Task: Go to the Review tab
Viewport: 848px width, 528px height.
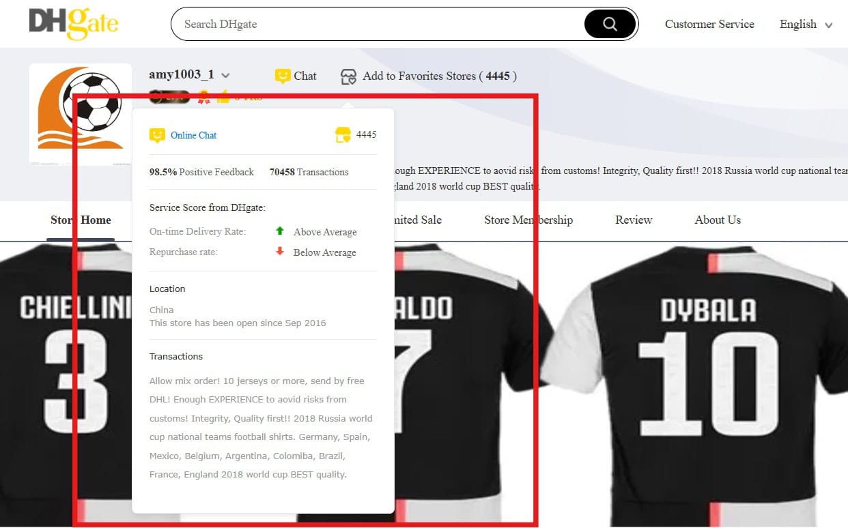Action: click(x=634, y=220)
